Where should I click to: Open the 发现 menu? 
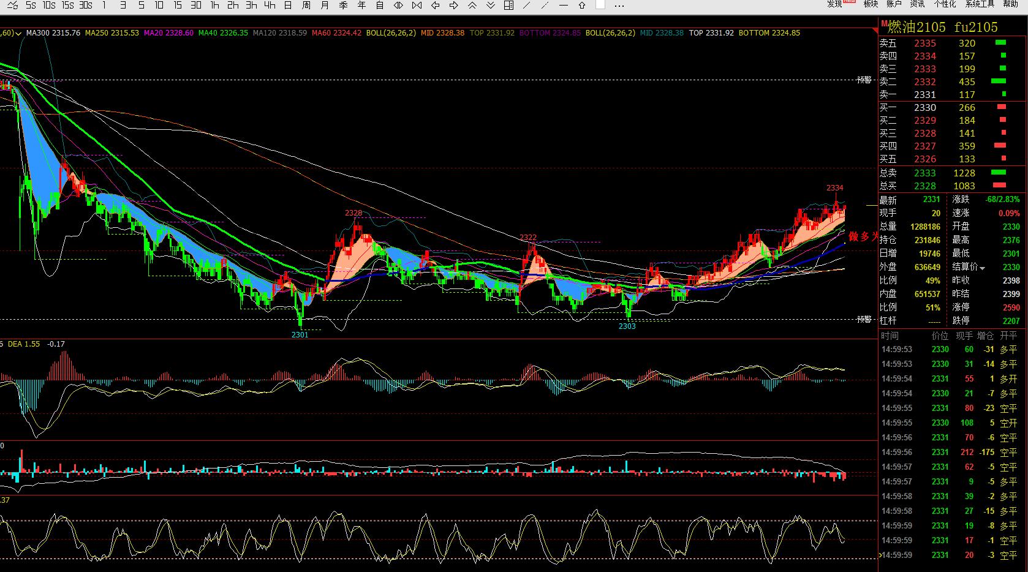(834, 4)
